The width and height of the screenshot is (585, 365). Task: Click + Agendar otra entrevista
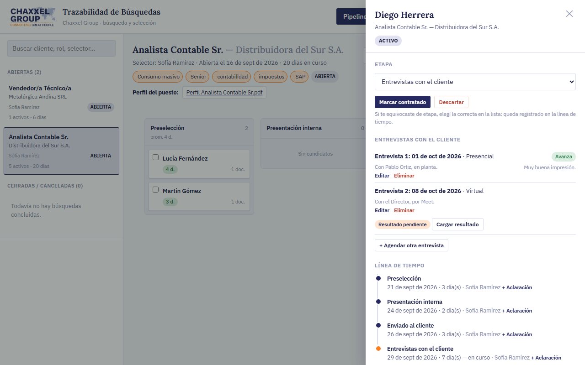[x=411, y=245]
